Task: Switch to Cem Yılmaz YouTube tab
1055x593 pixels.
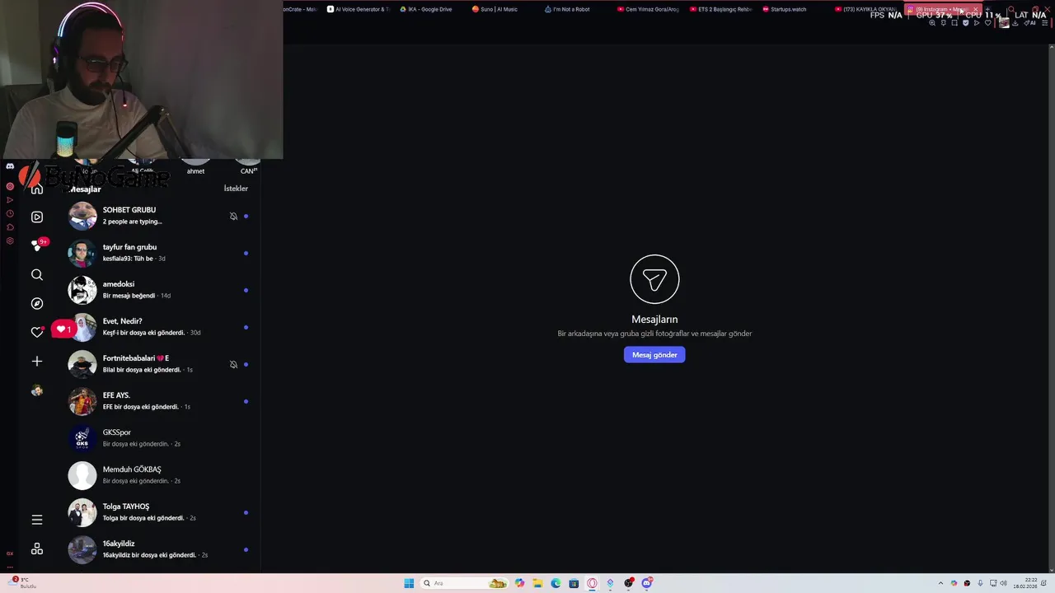Action: 647,9
